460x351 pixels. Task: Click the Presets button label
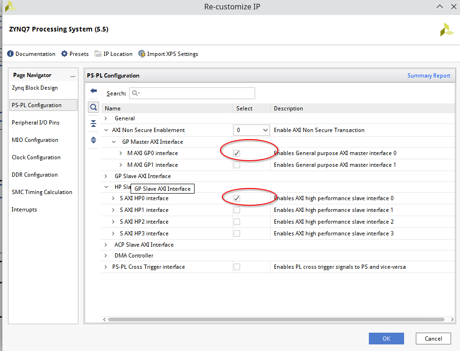[x=79, y=54]
